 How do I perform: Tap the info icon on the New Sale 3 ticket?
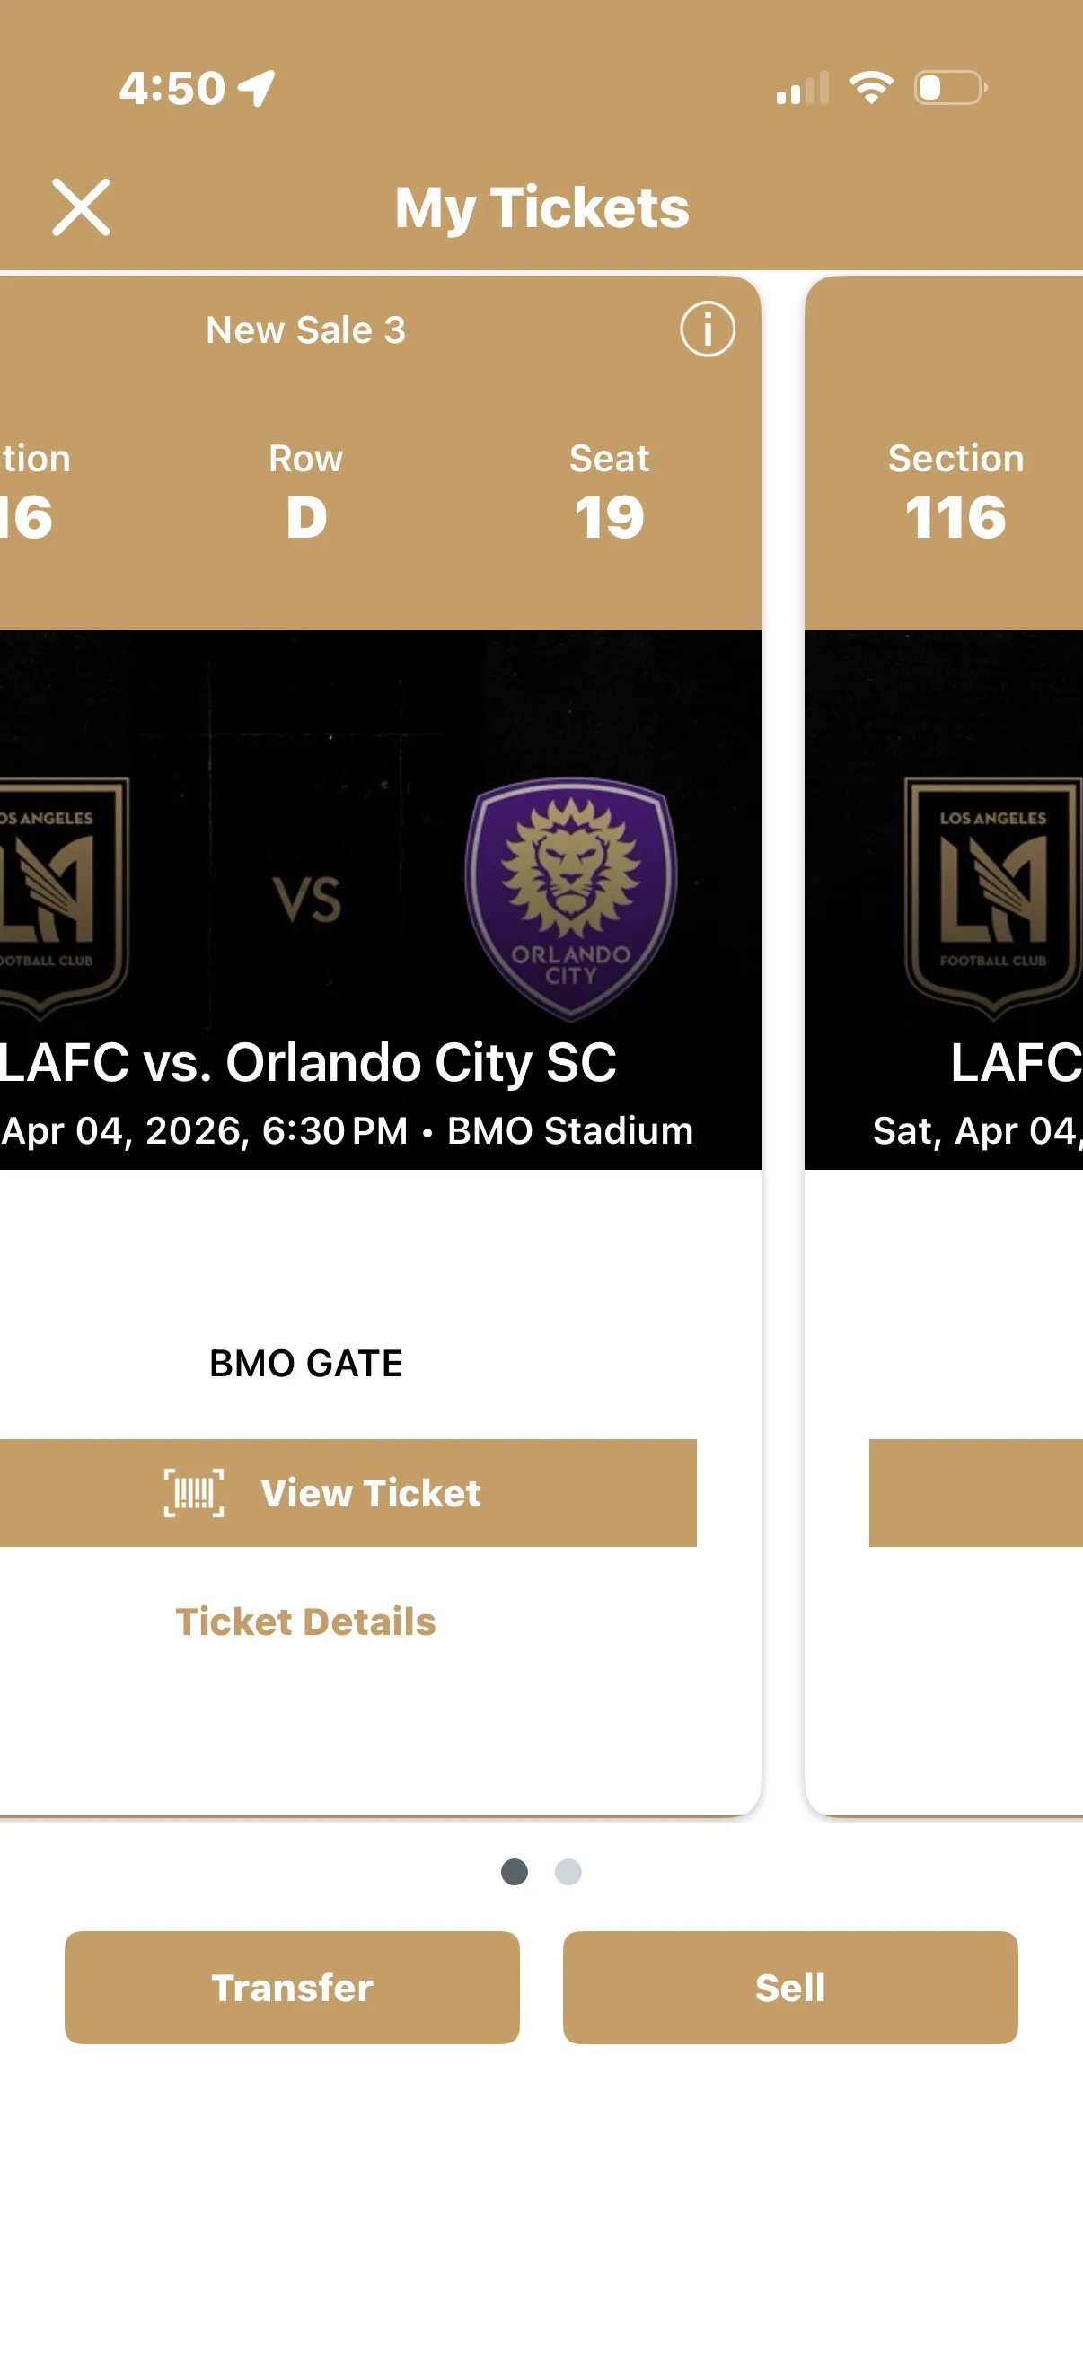707,329
